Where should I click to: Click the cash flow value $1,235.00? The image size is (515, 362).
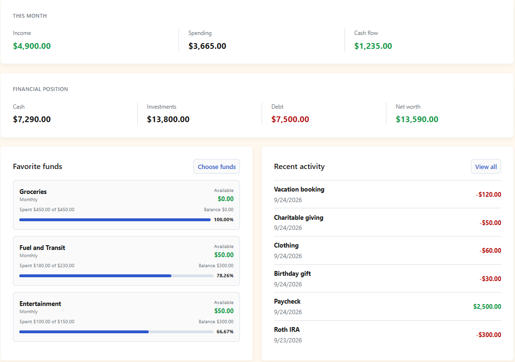pos(373,46)
